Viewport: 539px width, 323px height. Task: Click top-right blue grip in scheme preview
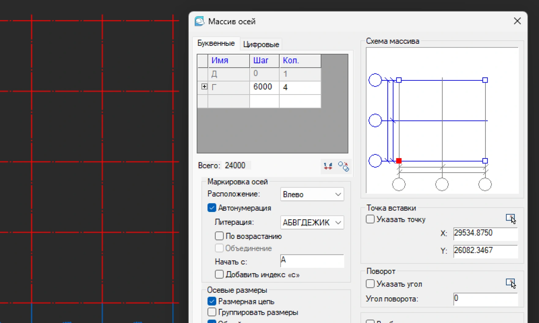pyautogui.click(x=485, y=80)
